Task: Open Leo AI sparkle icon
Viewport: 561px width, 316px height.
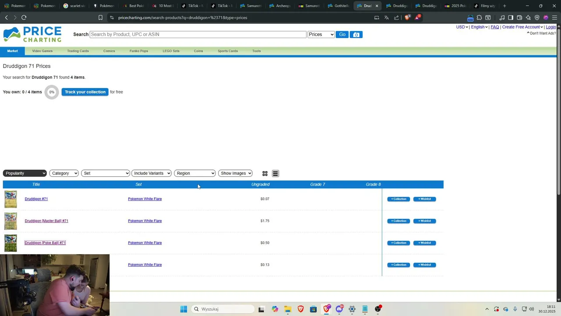Action: 528,18
